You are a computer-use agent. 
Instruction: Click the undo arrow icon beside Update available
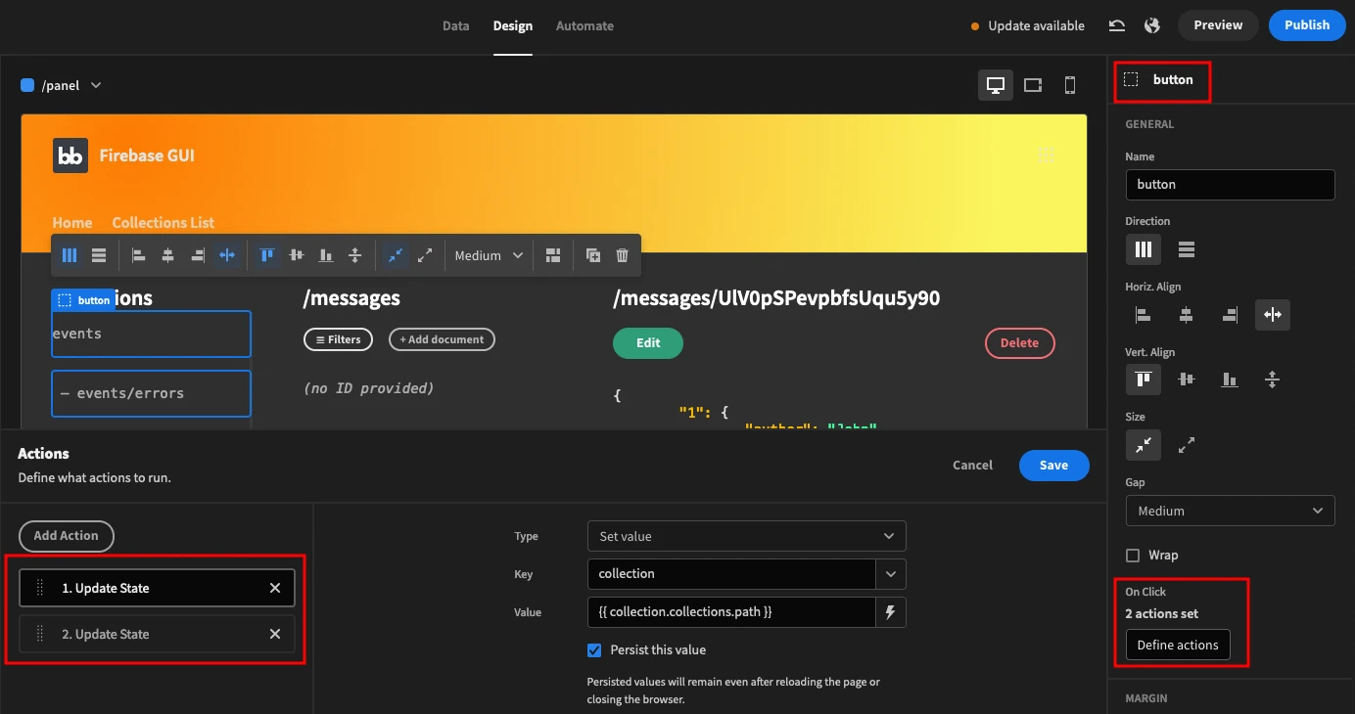1116,25
